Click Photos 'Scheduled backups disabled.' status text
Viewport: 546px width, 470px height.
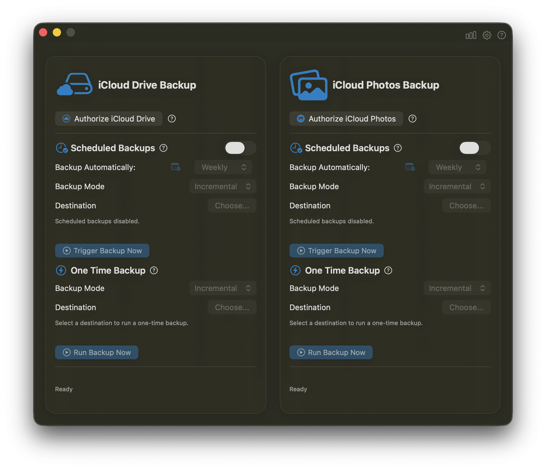pos(332,221)
